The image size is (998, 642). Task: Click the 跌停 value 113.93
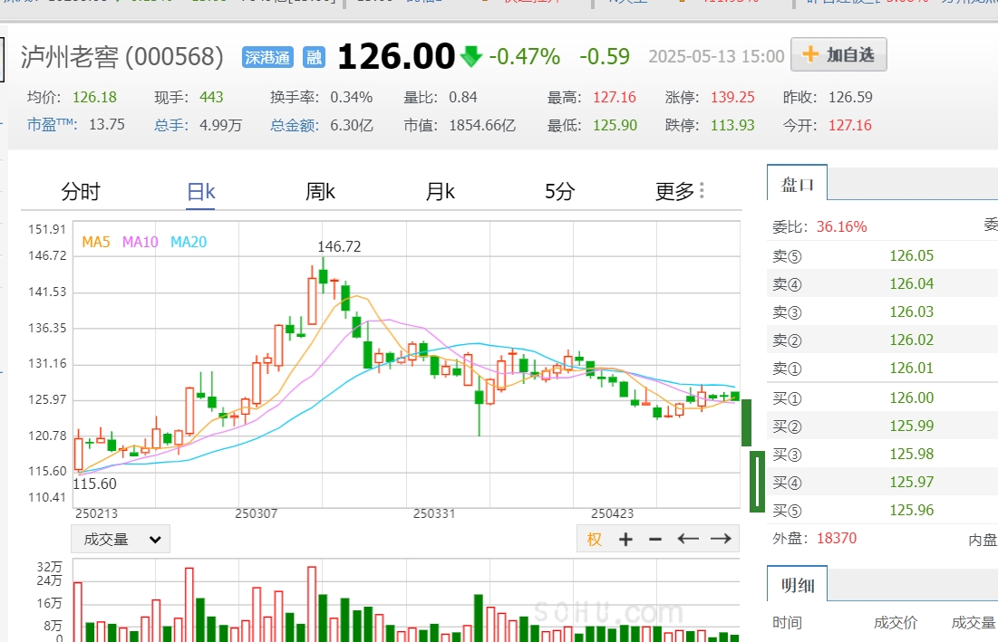(732, 125)
